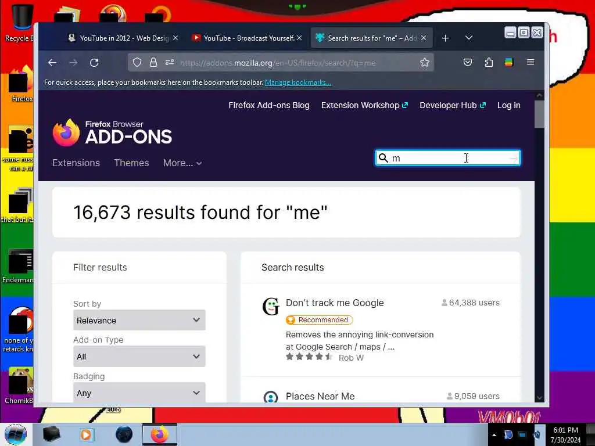The image size is (595, 446).
Task: Open the Badging dropdown
Action: 139,393
